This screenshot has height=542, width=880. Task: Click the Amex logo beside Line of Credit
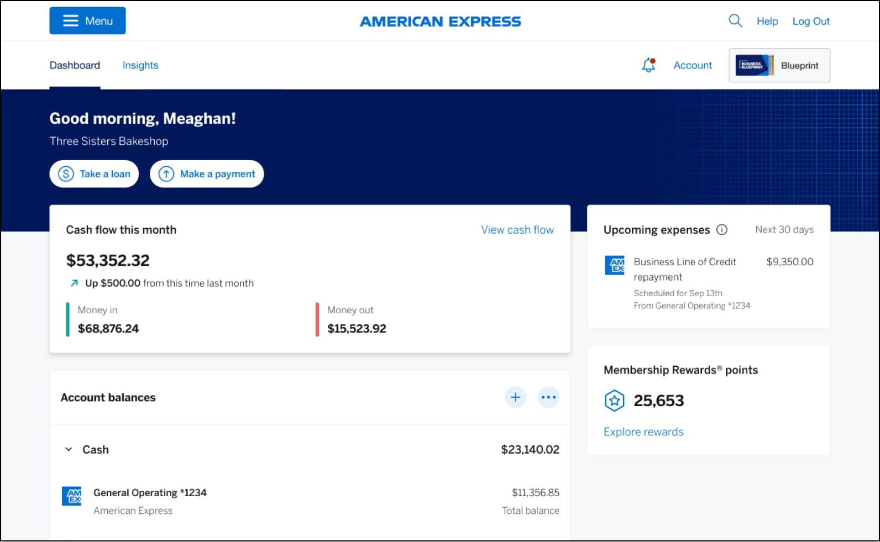[x=615, y=265]
